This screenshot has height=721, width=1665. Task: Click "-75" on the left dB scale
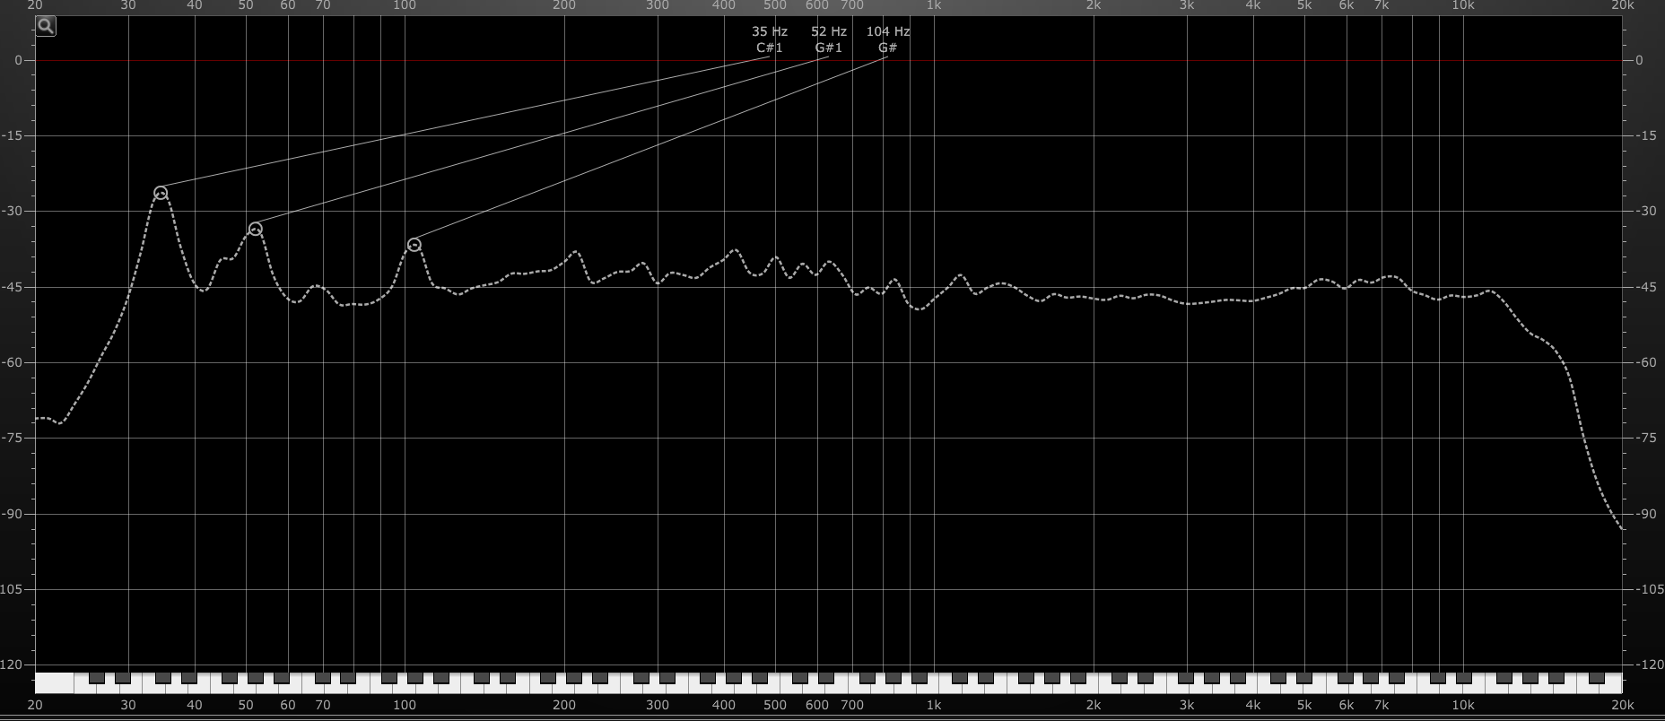(x=14, y=438)
